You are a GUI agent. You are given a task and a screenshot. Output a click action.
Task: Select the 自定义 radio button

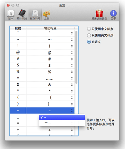89,42
